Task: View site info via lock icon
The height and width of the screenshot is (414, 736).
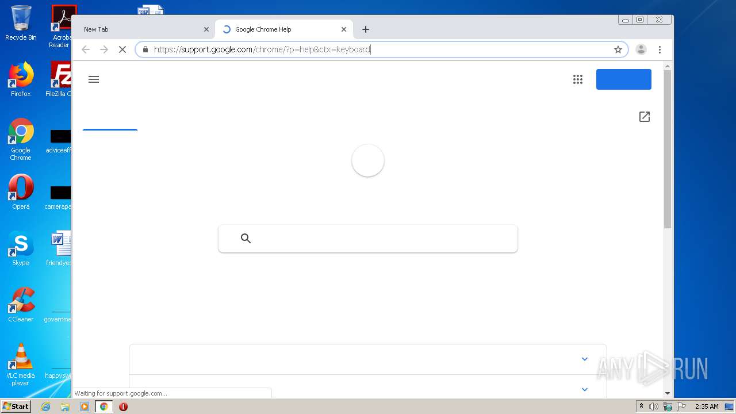Action: click(x=145, y=49)
